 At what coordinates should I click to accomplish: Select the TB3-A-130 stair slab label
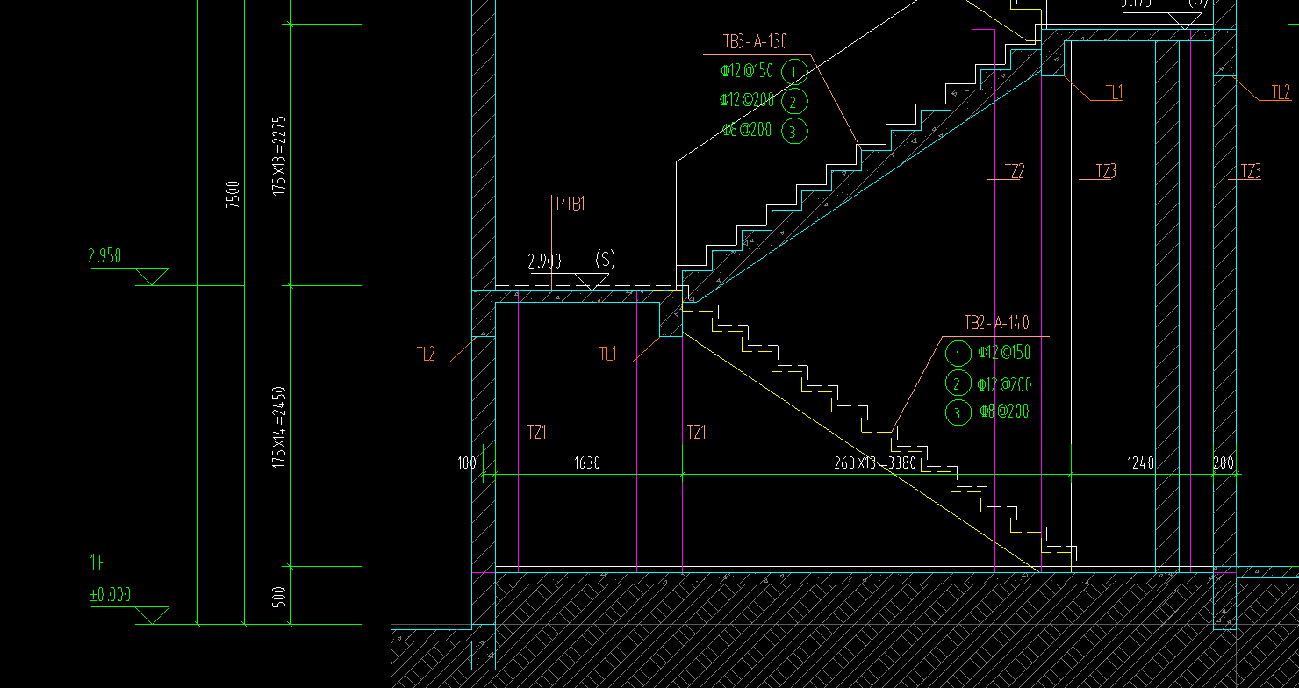coord(755,42)
